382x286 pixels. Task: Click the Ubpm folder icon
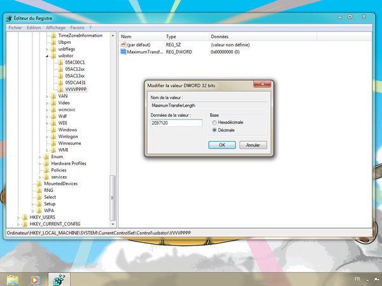point(53,42)
